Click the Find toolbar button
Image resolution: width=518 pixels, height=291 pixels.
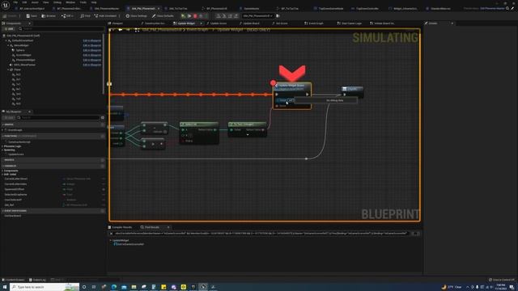point(85,16)
